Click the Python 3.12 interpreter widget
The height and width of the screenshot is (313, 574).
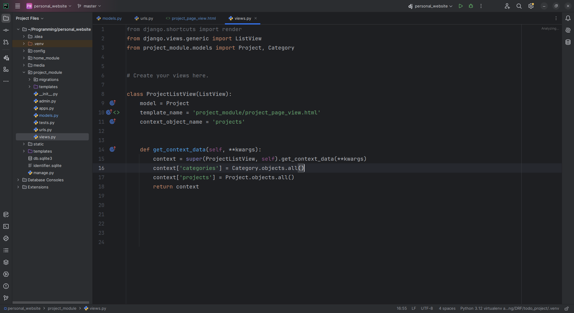[509, 309]
